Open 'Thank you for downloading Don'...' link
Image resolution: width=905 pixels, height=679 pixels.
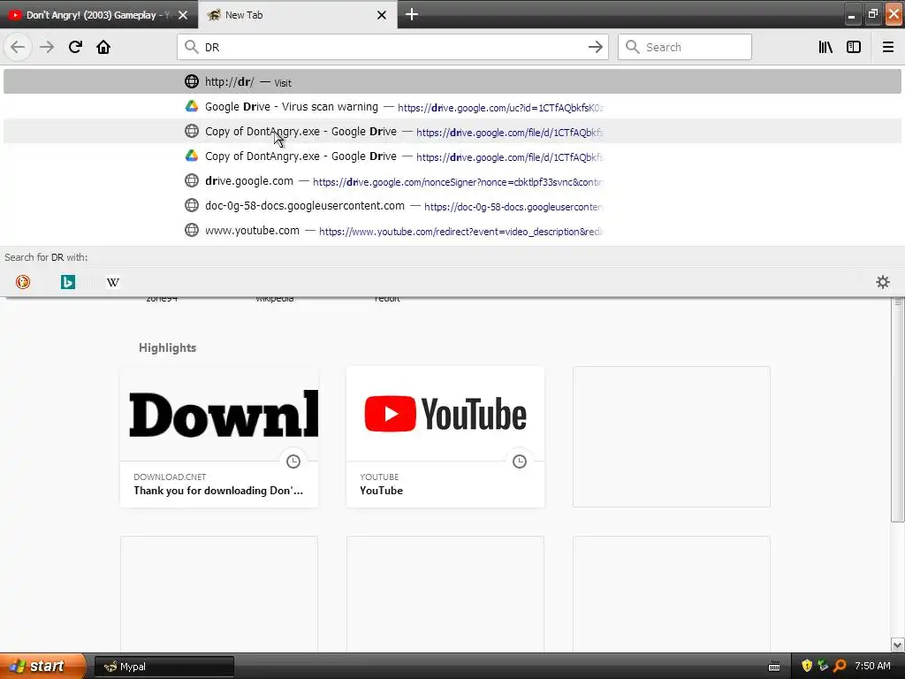[218, 490]
